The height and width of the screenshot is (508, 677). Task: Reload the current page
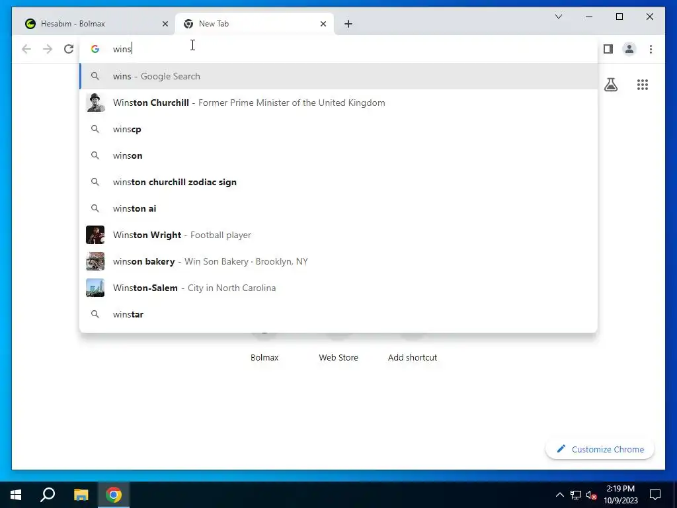[x=69, y=49]
